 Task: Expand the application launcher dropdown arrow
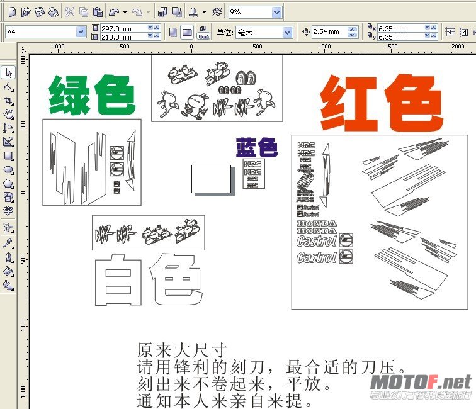204,12
